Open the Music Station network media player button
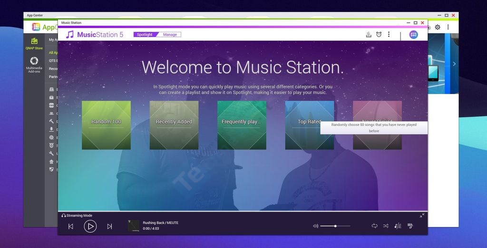 click(x=413, y=35)
